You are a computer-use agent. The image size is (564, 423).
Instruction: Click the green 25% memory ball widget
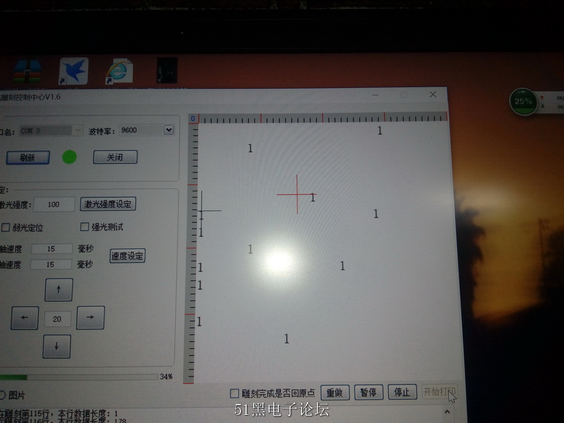point(523,102)
